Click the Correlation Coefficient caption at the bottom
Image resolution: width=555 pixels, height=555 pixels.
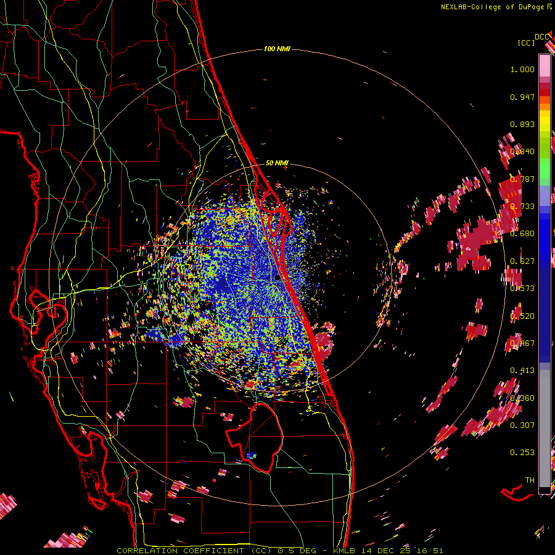pos(279,551)
